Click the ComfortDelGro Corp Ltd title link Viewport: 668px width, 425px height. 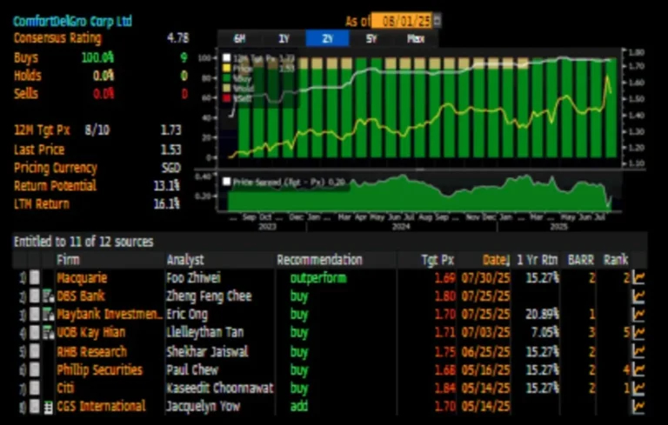[72, 20]
